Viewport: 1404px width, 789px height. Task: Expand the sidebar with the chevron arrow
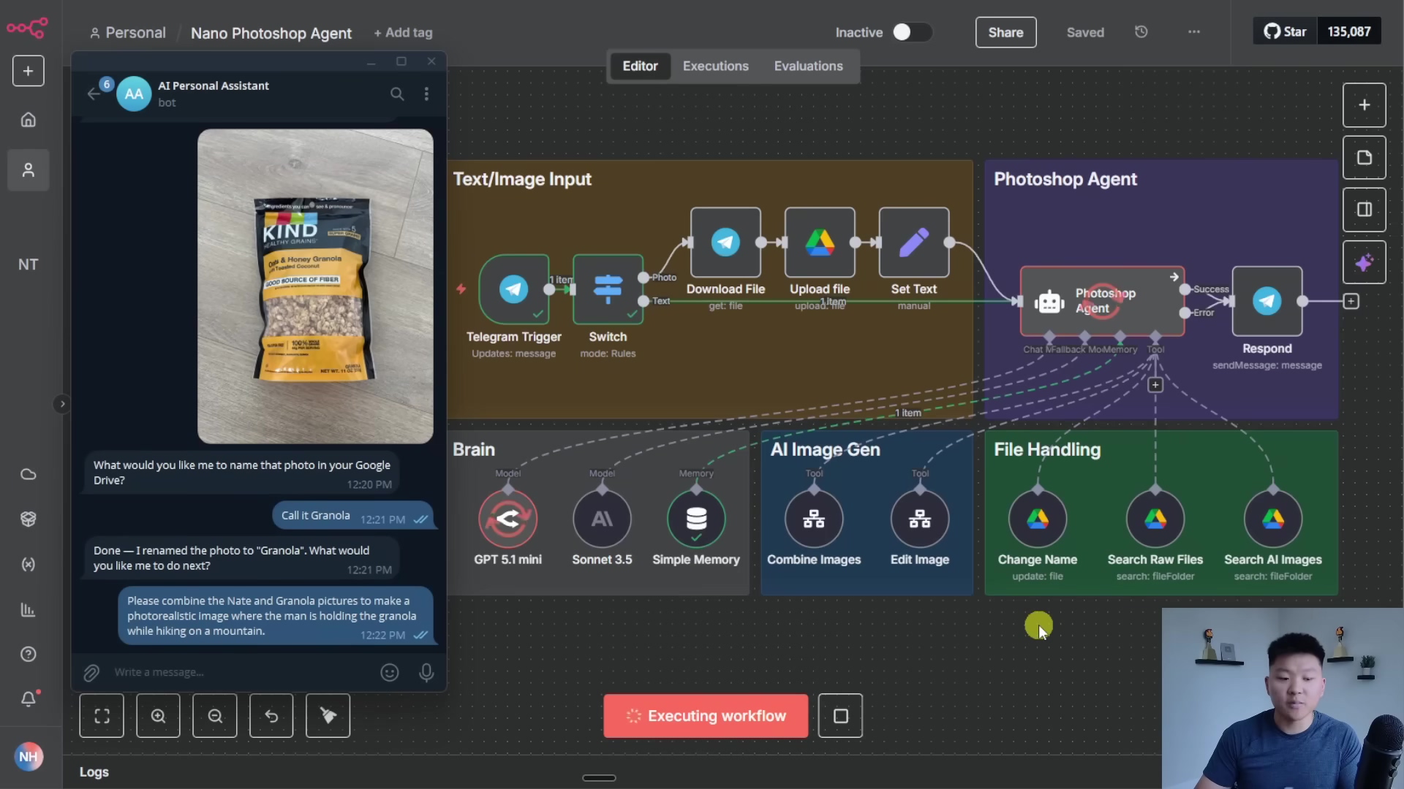[62, 403]
